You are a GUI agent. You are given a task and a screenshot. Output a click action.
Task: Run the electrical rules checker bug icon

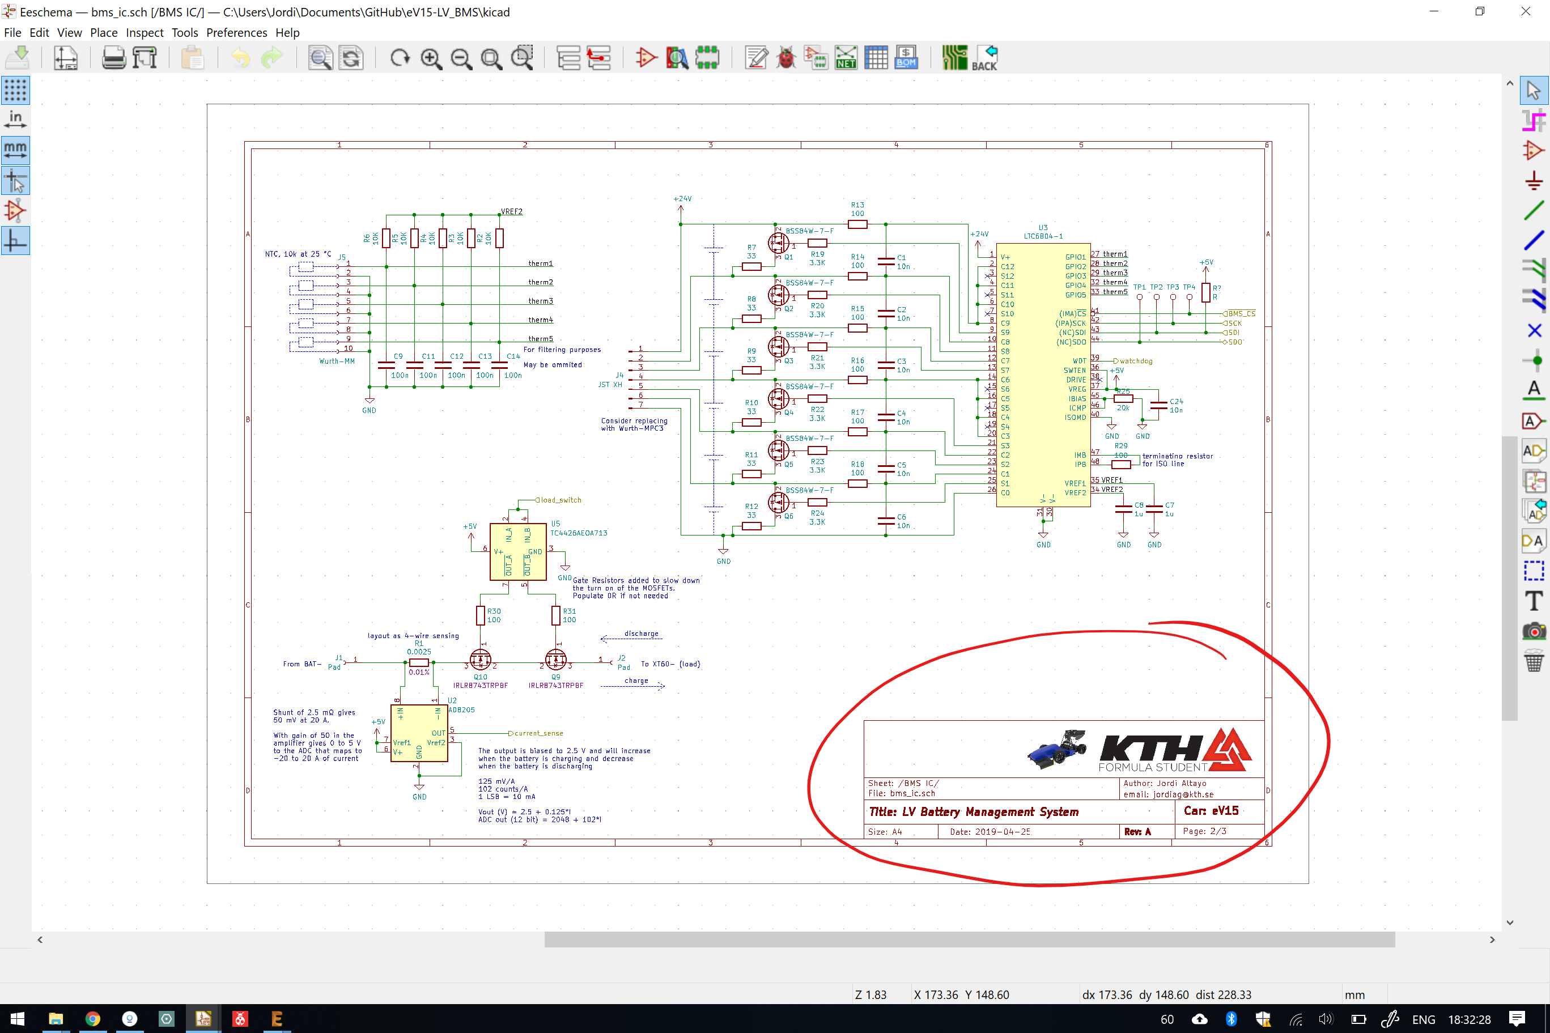pos(786,58)
